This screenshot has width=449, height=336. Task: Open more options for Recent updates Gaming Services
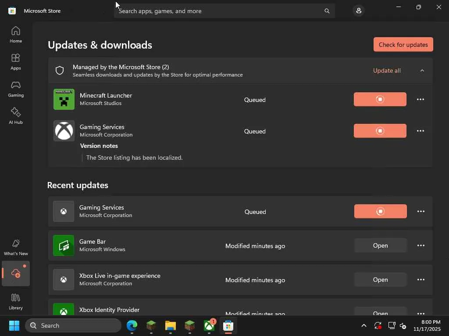[x=420, y=211]
